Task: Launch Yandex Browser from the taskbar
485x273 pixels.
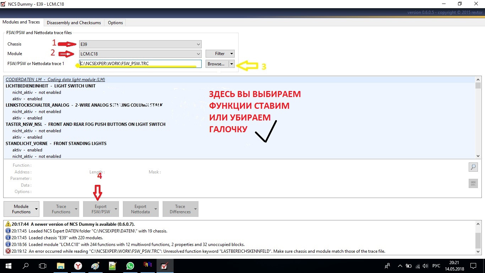Action: tap(78, 266)
